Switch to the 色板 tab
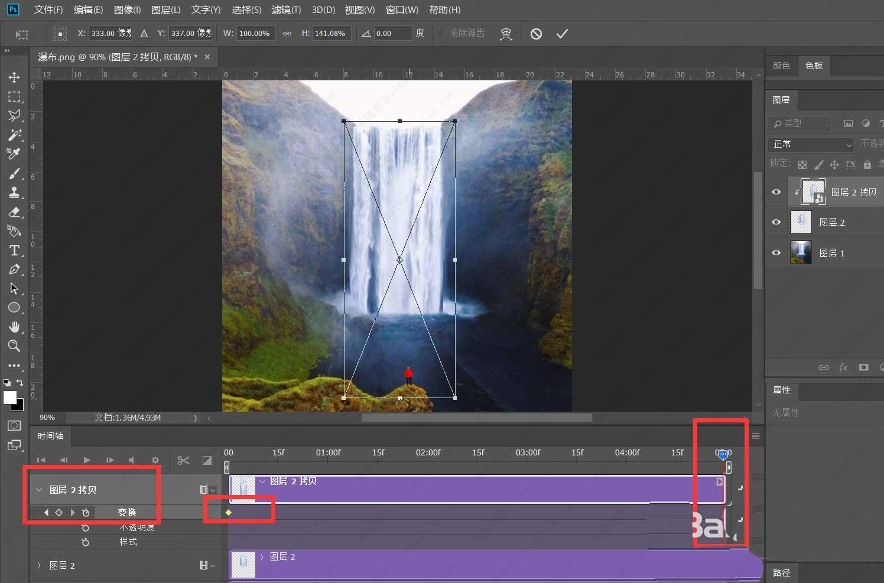884x583 pixels. click(x=814, y=66)
